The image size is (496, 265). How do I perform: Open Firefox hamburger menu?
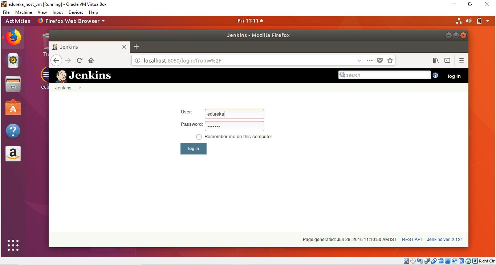click(x=462, y=60)
